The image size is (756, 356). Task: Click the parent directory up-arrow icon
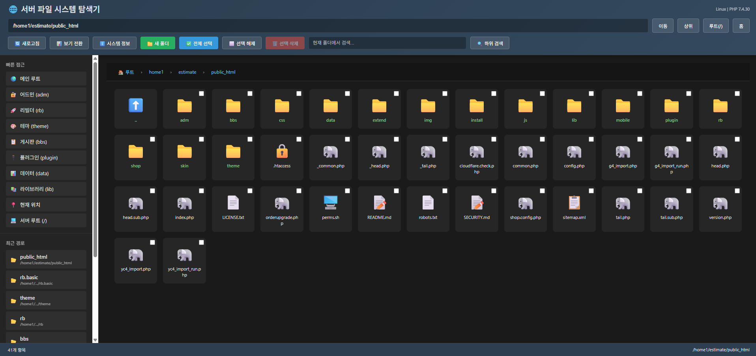[136, 106]
